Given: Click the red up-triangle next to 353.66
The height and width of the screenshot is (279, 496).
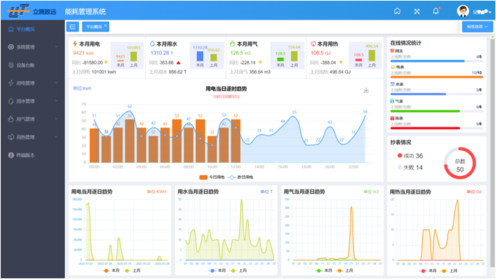Looking at the screenshot, I should (x=178, y=63).
